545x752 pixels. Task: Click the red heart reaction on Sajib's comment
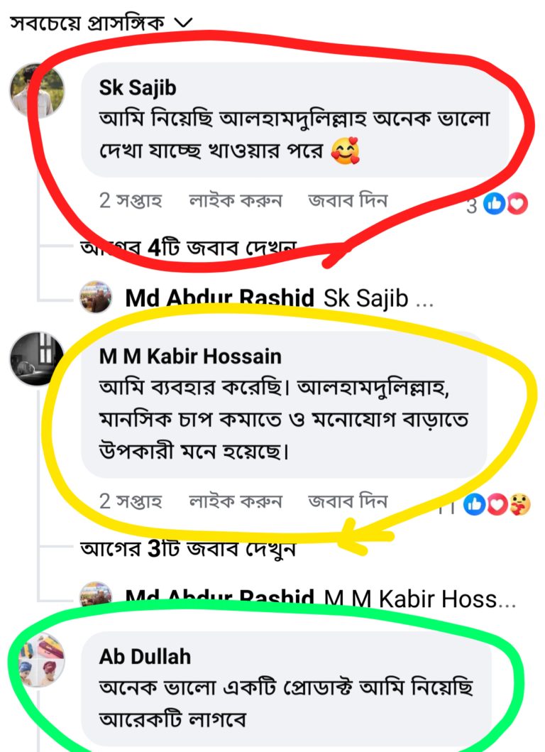coord(517,205)
